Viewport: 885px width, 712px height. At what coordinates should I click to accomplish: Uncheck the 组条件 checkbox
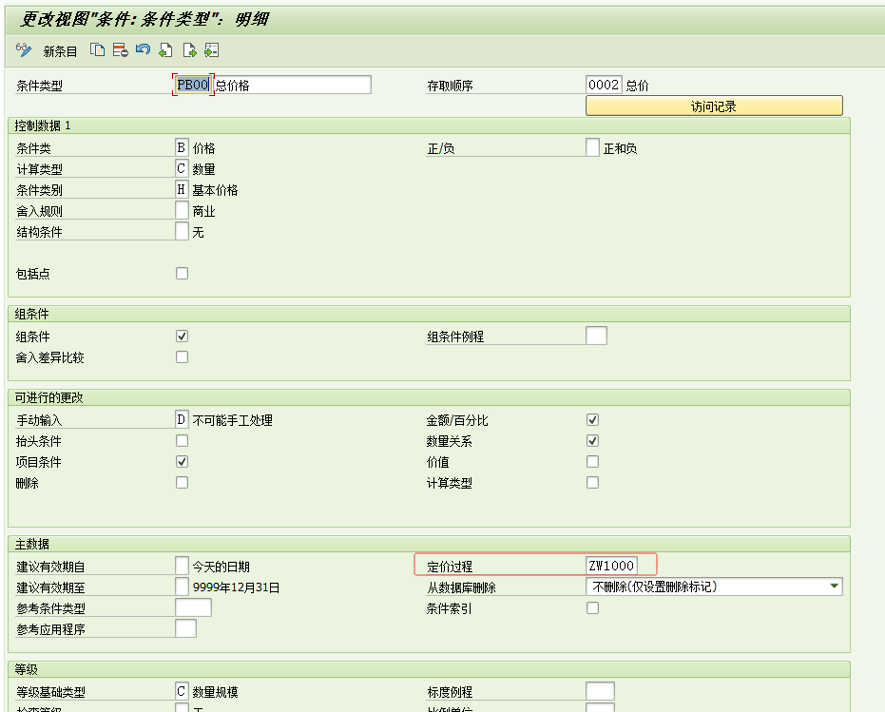point(182,337)
